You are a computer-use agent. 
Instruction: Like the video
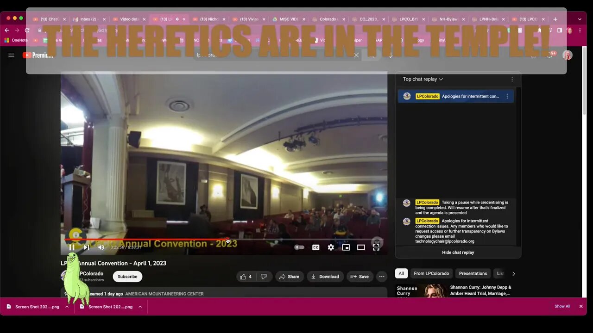246,277
